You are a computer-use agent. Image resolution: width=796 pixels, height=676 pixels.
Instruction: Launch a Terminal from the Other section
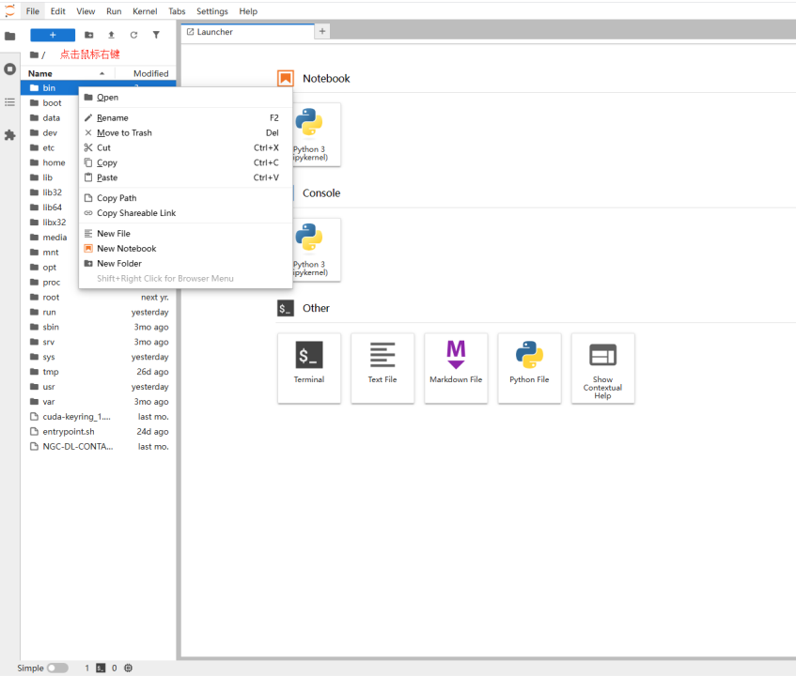pos(309,368)
